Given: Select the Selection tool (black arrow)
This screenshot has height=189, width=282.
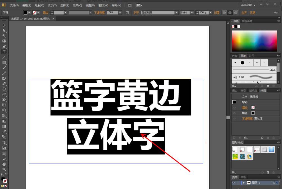Looking at the screenshot, I should click(4, 25).
